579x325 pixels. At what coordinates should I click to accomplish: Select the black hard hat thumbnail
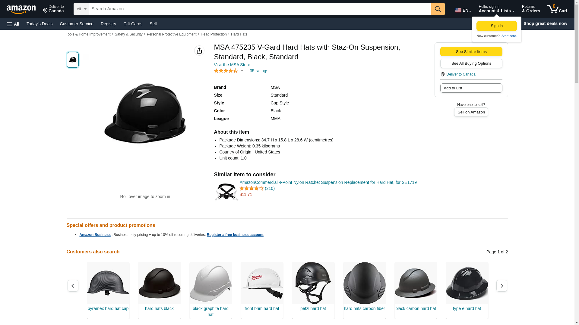tap(73, 60)
